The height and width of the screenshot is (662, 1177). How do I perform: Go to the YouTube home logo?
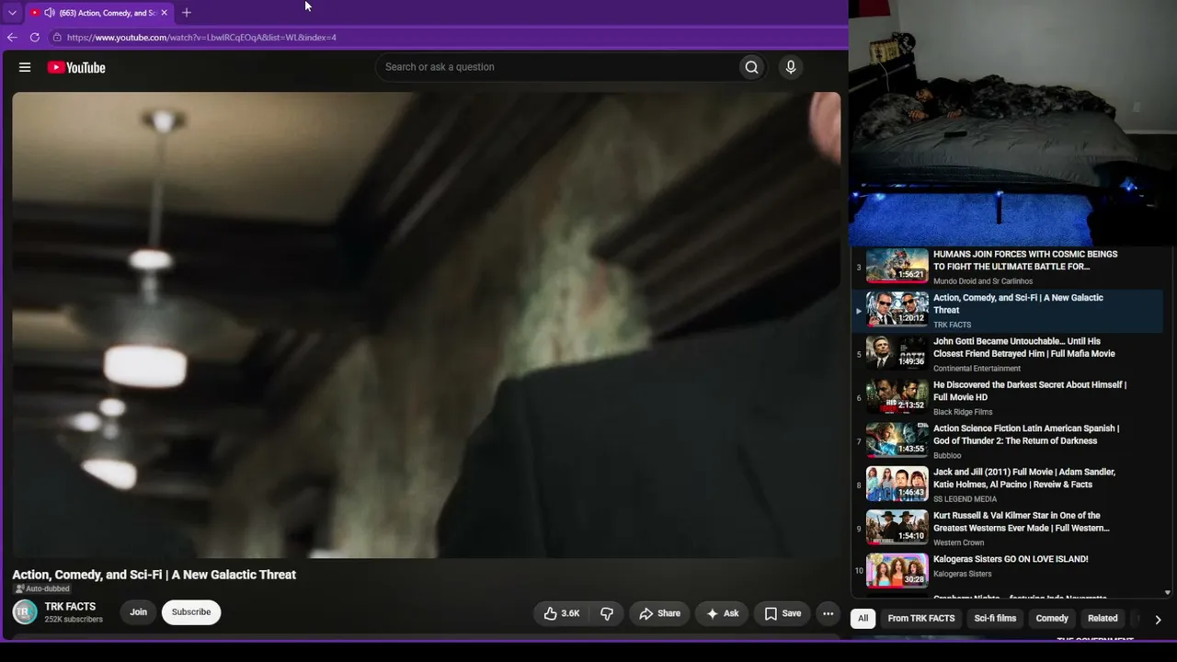[x=76, y=67]
